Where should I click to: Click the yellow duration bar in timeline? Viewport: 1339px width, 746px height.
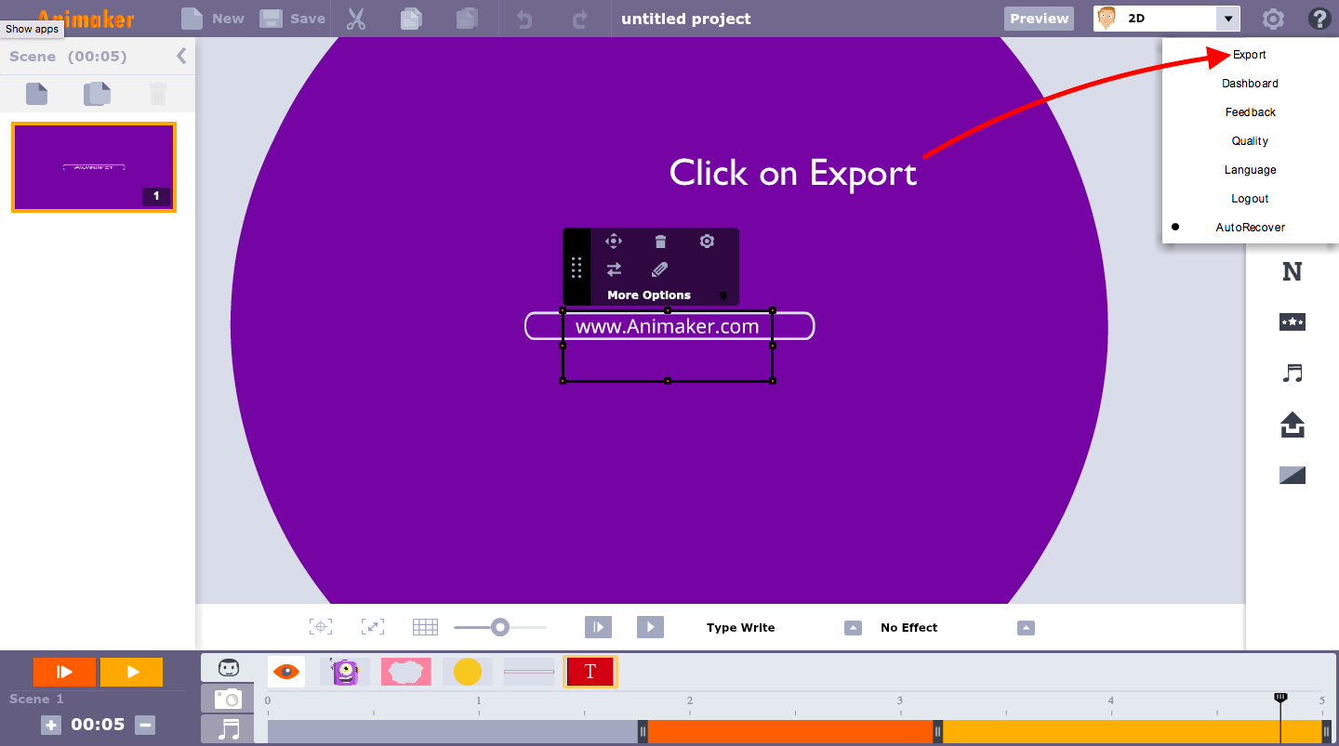(1132, 732)
